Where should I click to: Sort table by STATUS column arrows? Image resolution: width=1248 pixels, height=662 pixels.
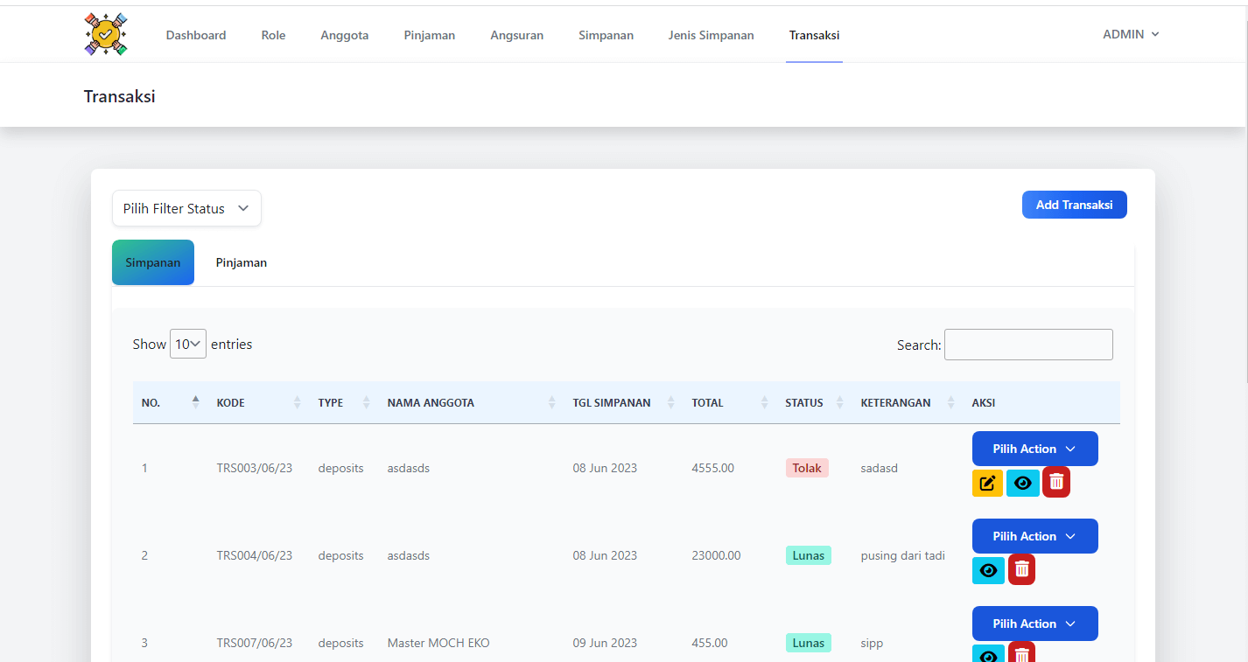click(x=839, y=402)
